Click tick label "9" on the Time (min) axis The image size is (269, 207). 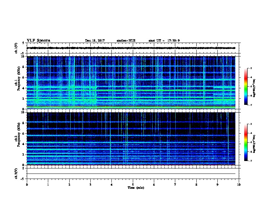[217, 185]
